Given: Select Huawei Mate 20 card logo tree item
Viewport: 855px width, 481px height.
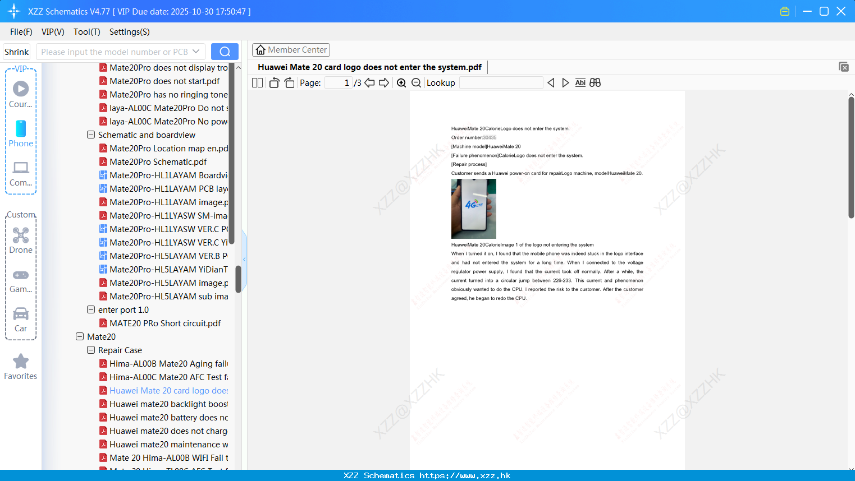Looking at the screenshot, I should (x=163, y=390).
